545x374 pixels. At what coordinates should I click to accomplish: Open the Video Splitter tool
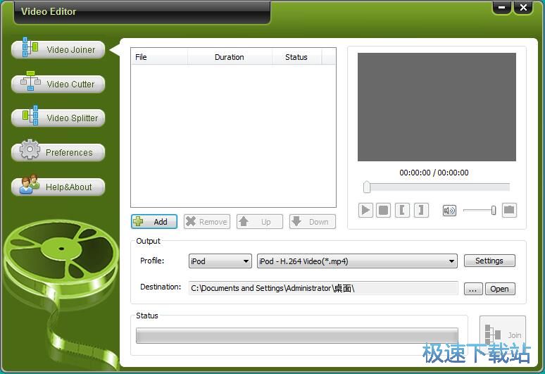coord(58,118)
